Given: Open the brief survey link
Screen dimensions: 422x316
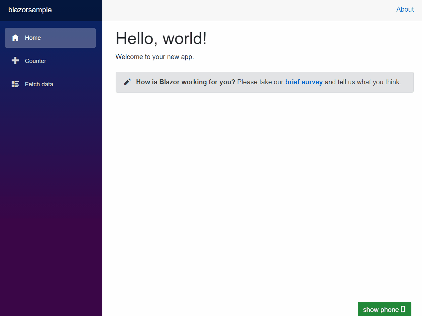Looking at the screenshot, I should tap(304, 82).
